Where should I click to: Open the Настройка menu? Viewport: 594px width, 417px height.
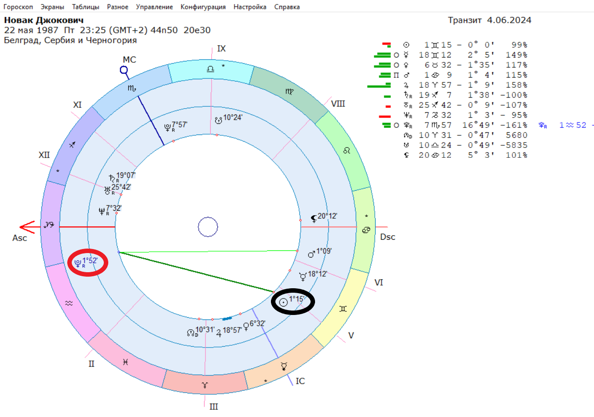point(250,7)
